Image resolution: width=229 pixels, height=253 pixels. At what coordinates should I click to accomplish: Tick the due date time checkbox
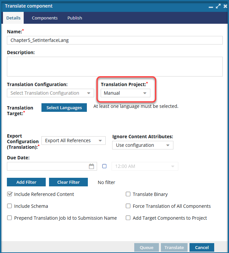point(104,166)
